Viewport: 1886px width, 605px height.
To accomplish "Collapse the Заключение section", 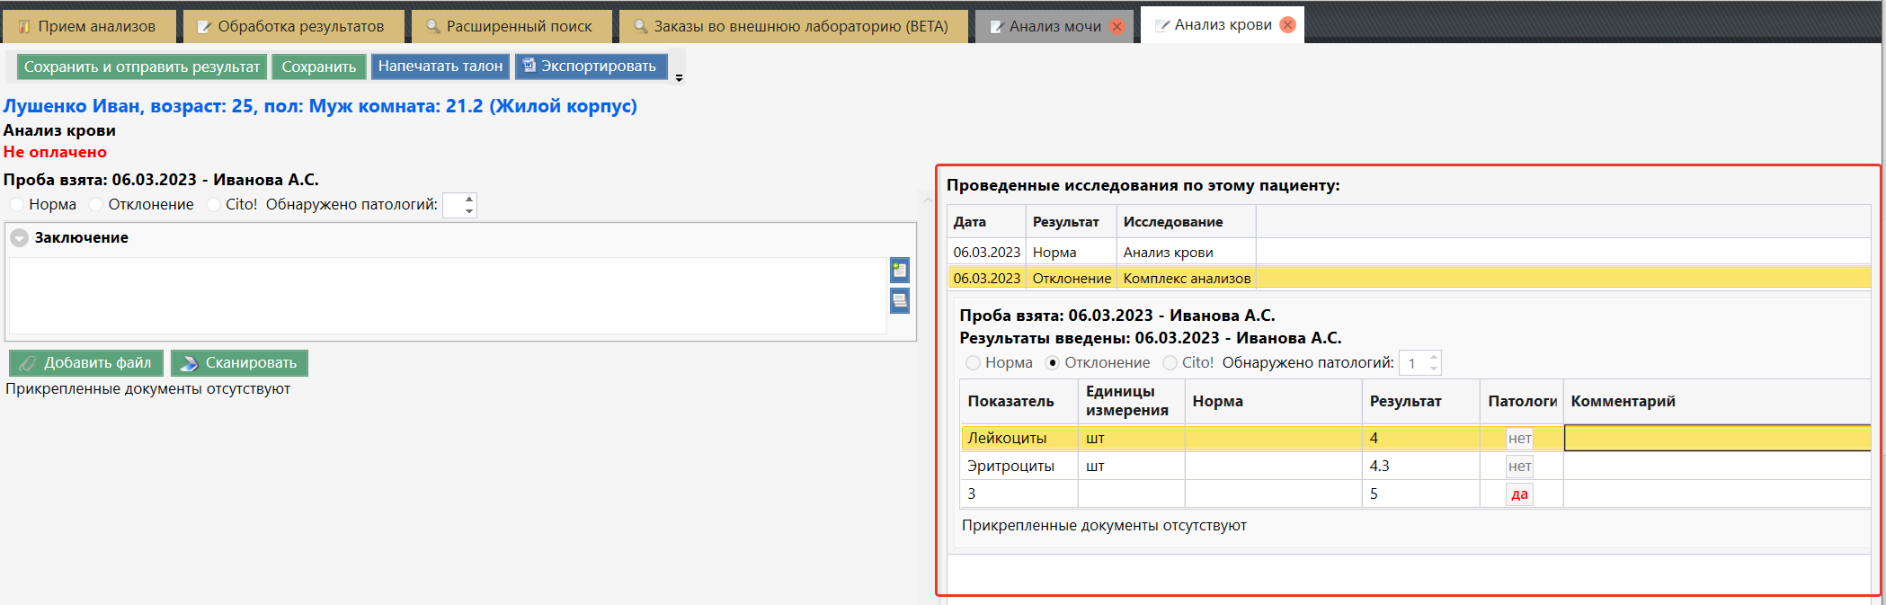I will (19, 238).
